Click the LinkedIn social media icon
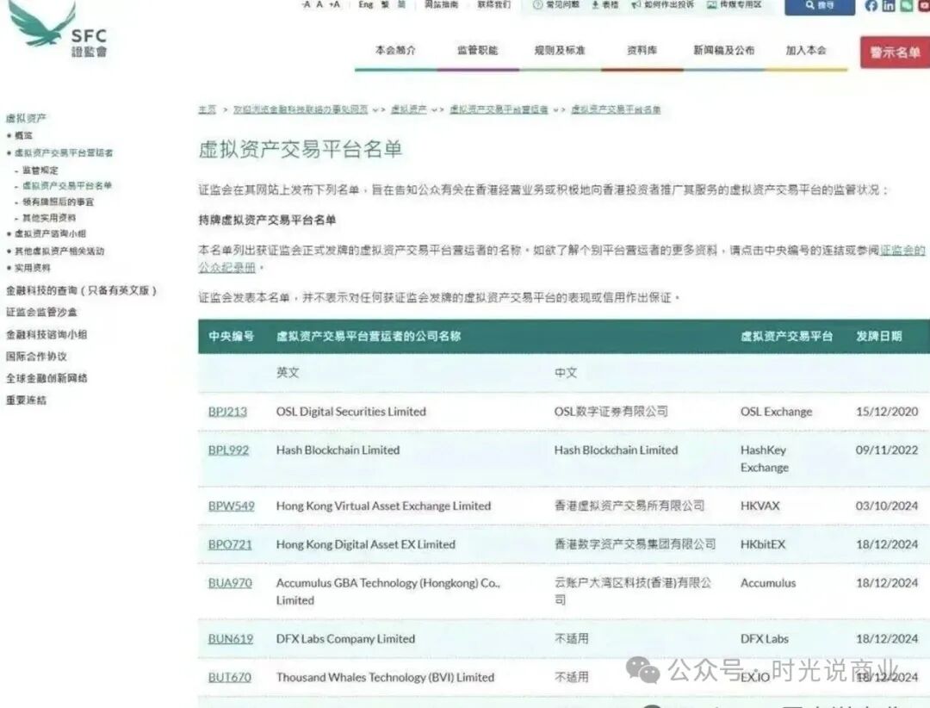The height and width of the screenshot is (708, 930). click(x=888, y=7)
